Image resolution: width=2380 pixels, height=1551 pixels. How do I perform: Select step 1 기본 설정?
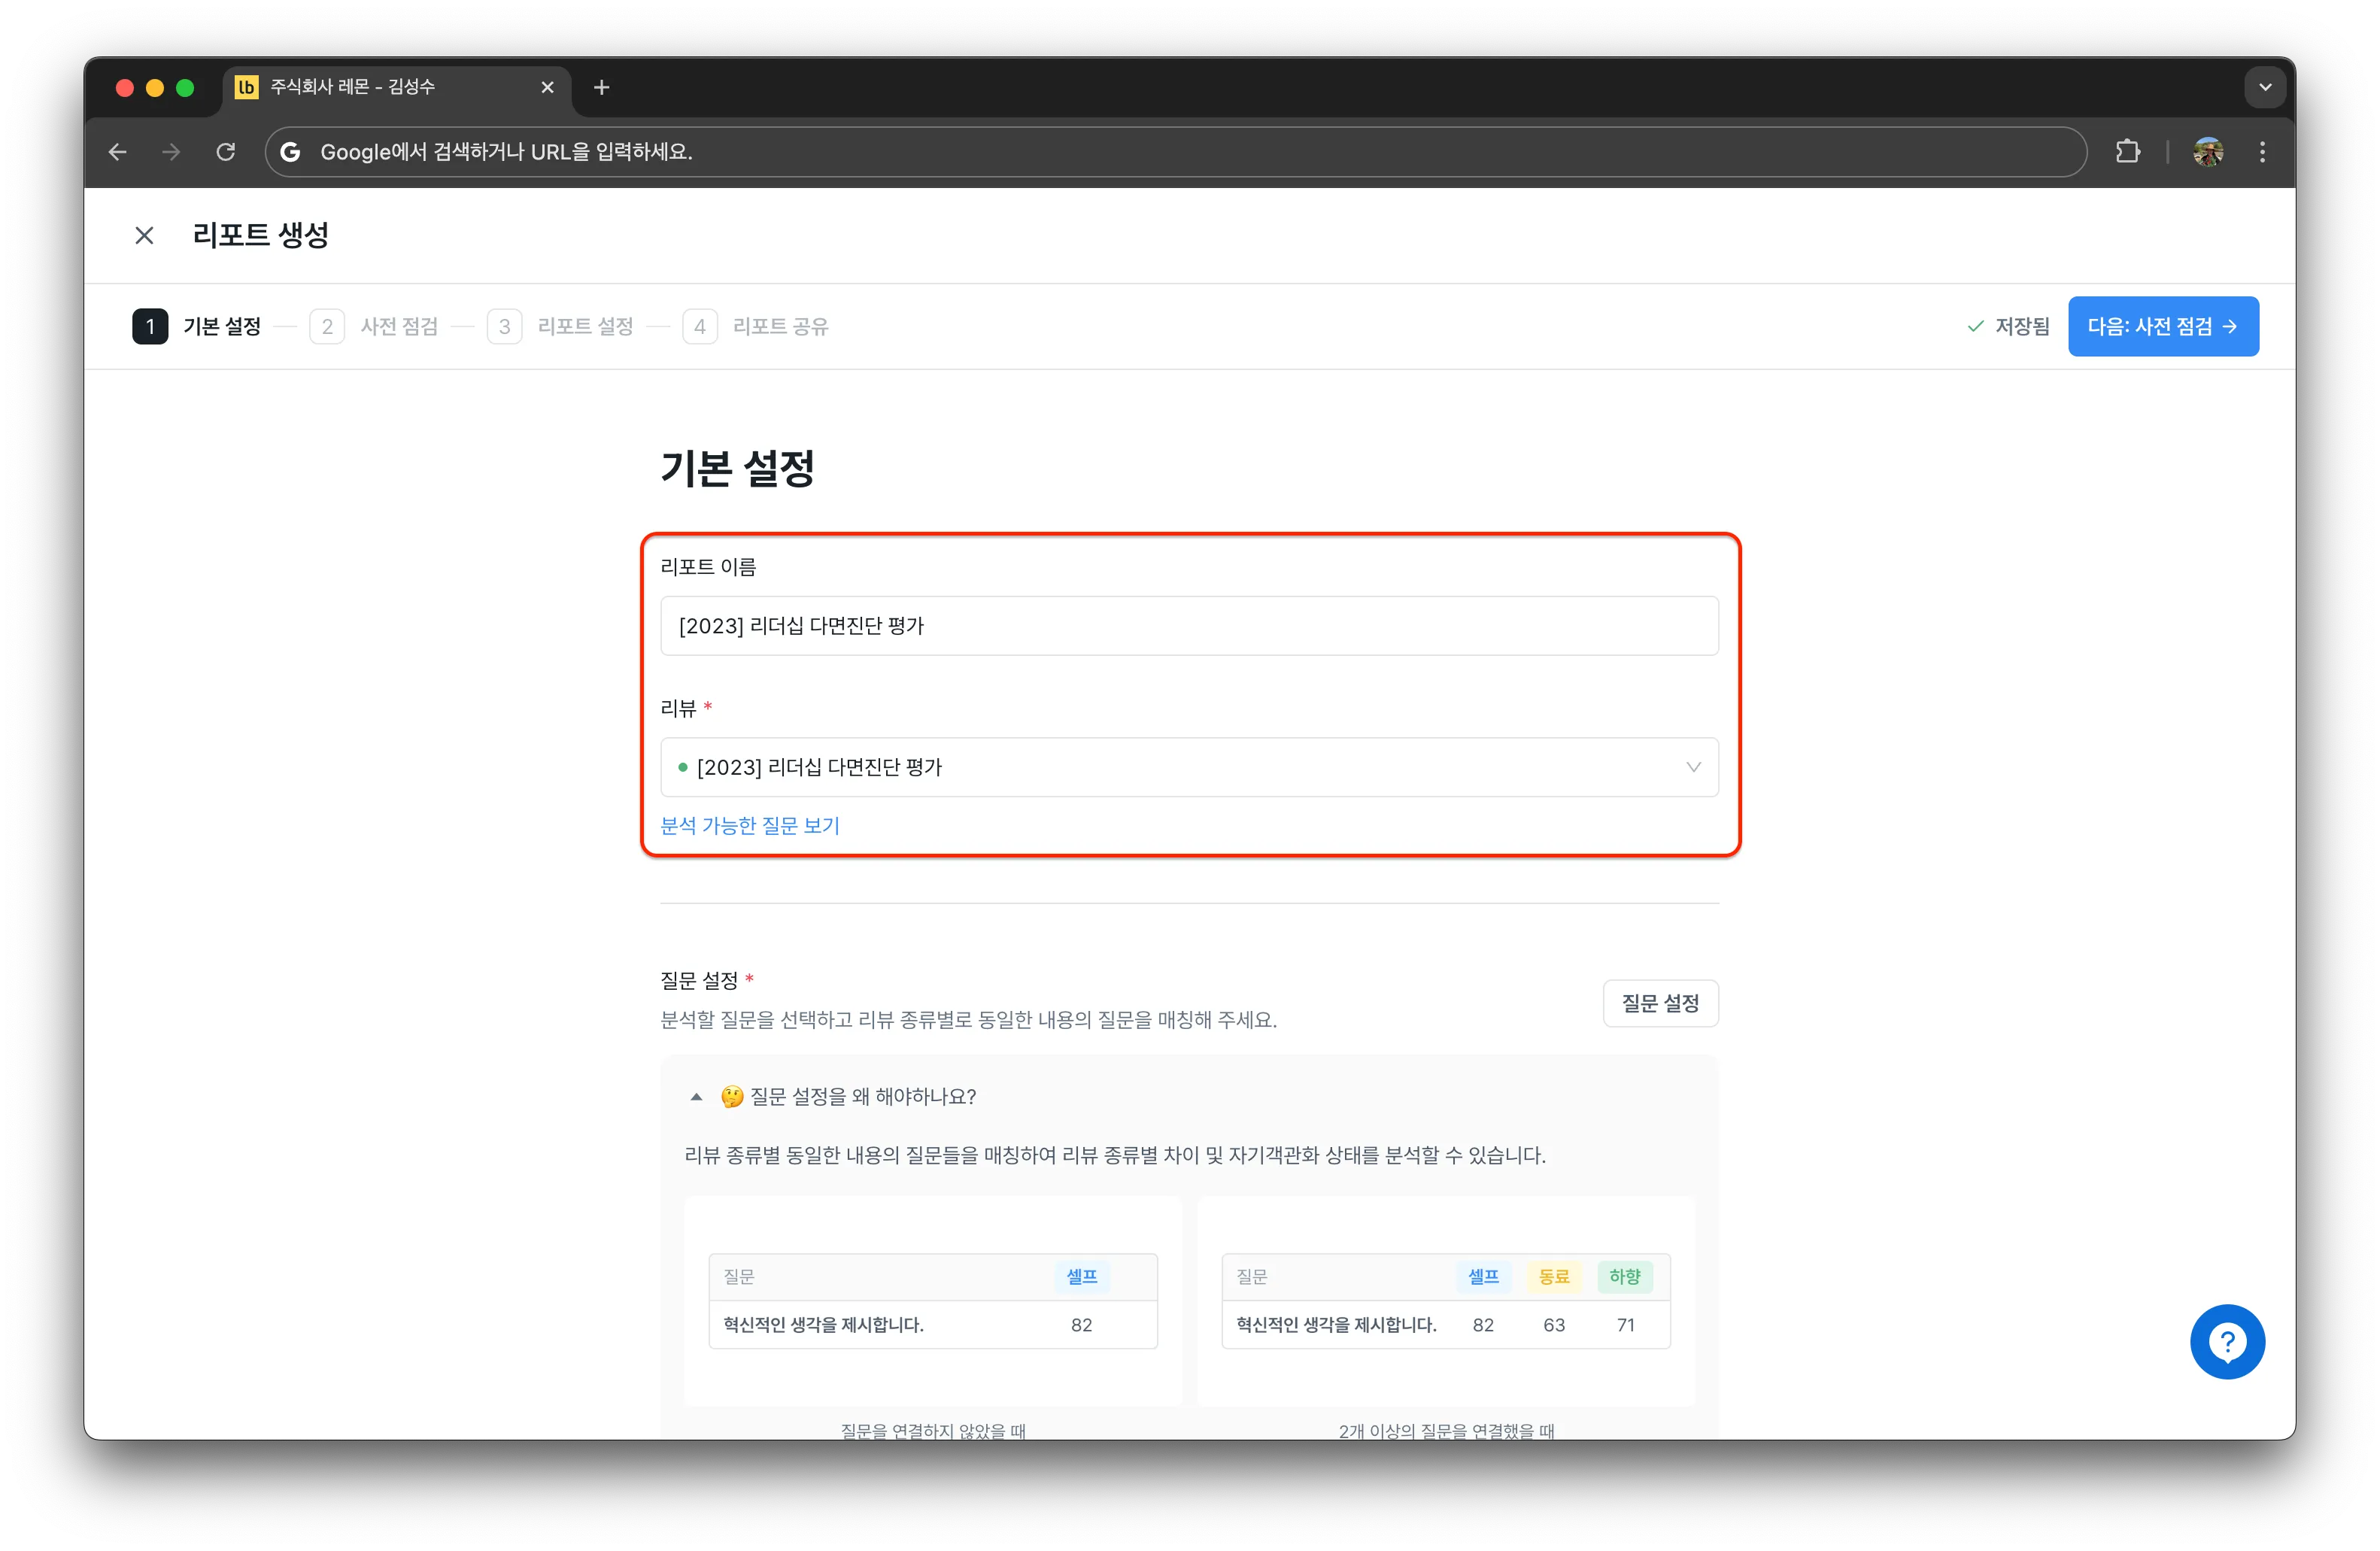[x=197, y=326]
